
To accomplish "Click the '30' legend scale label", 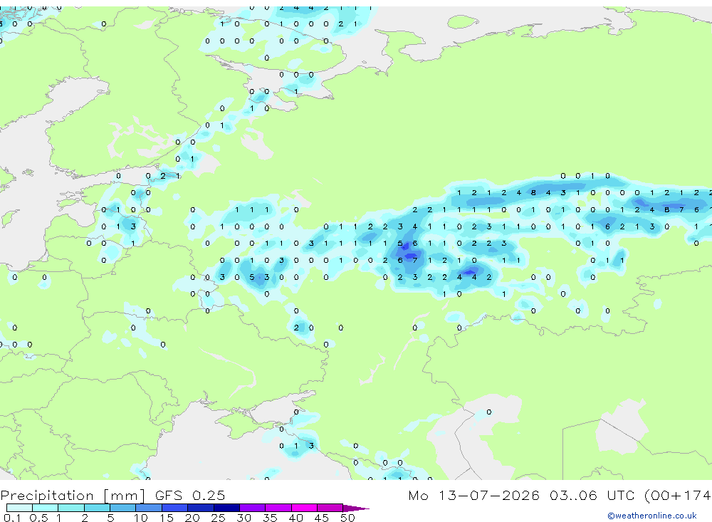I will pyautogui.click(x=244, y=518).
